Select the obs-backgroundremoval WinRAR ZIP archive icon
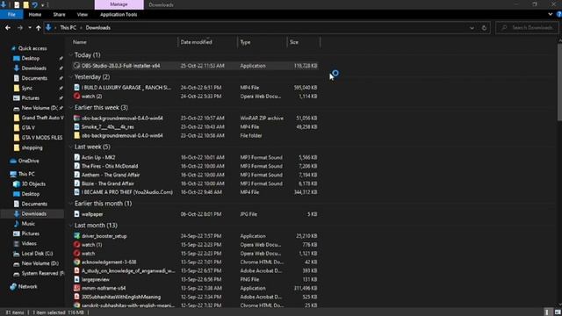 click(76, 118)
